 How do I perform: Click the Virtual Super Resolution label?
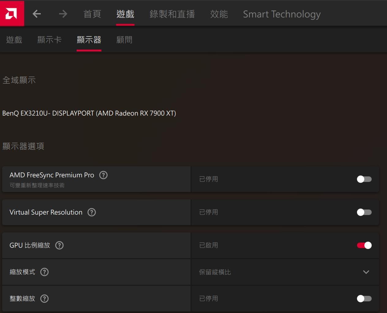click(x=46, y=212)
